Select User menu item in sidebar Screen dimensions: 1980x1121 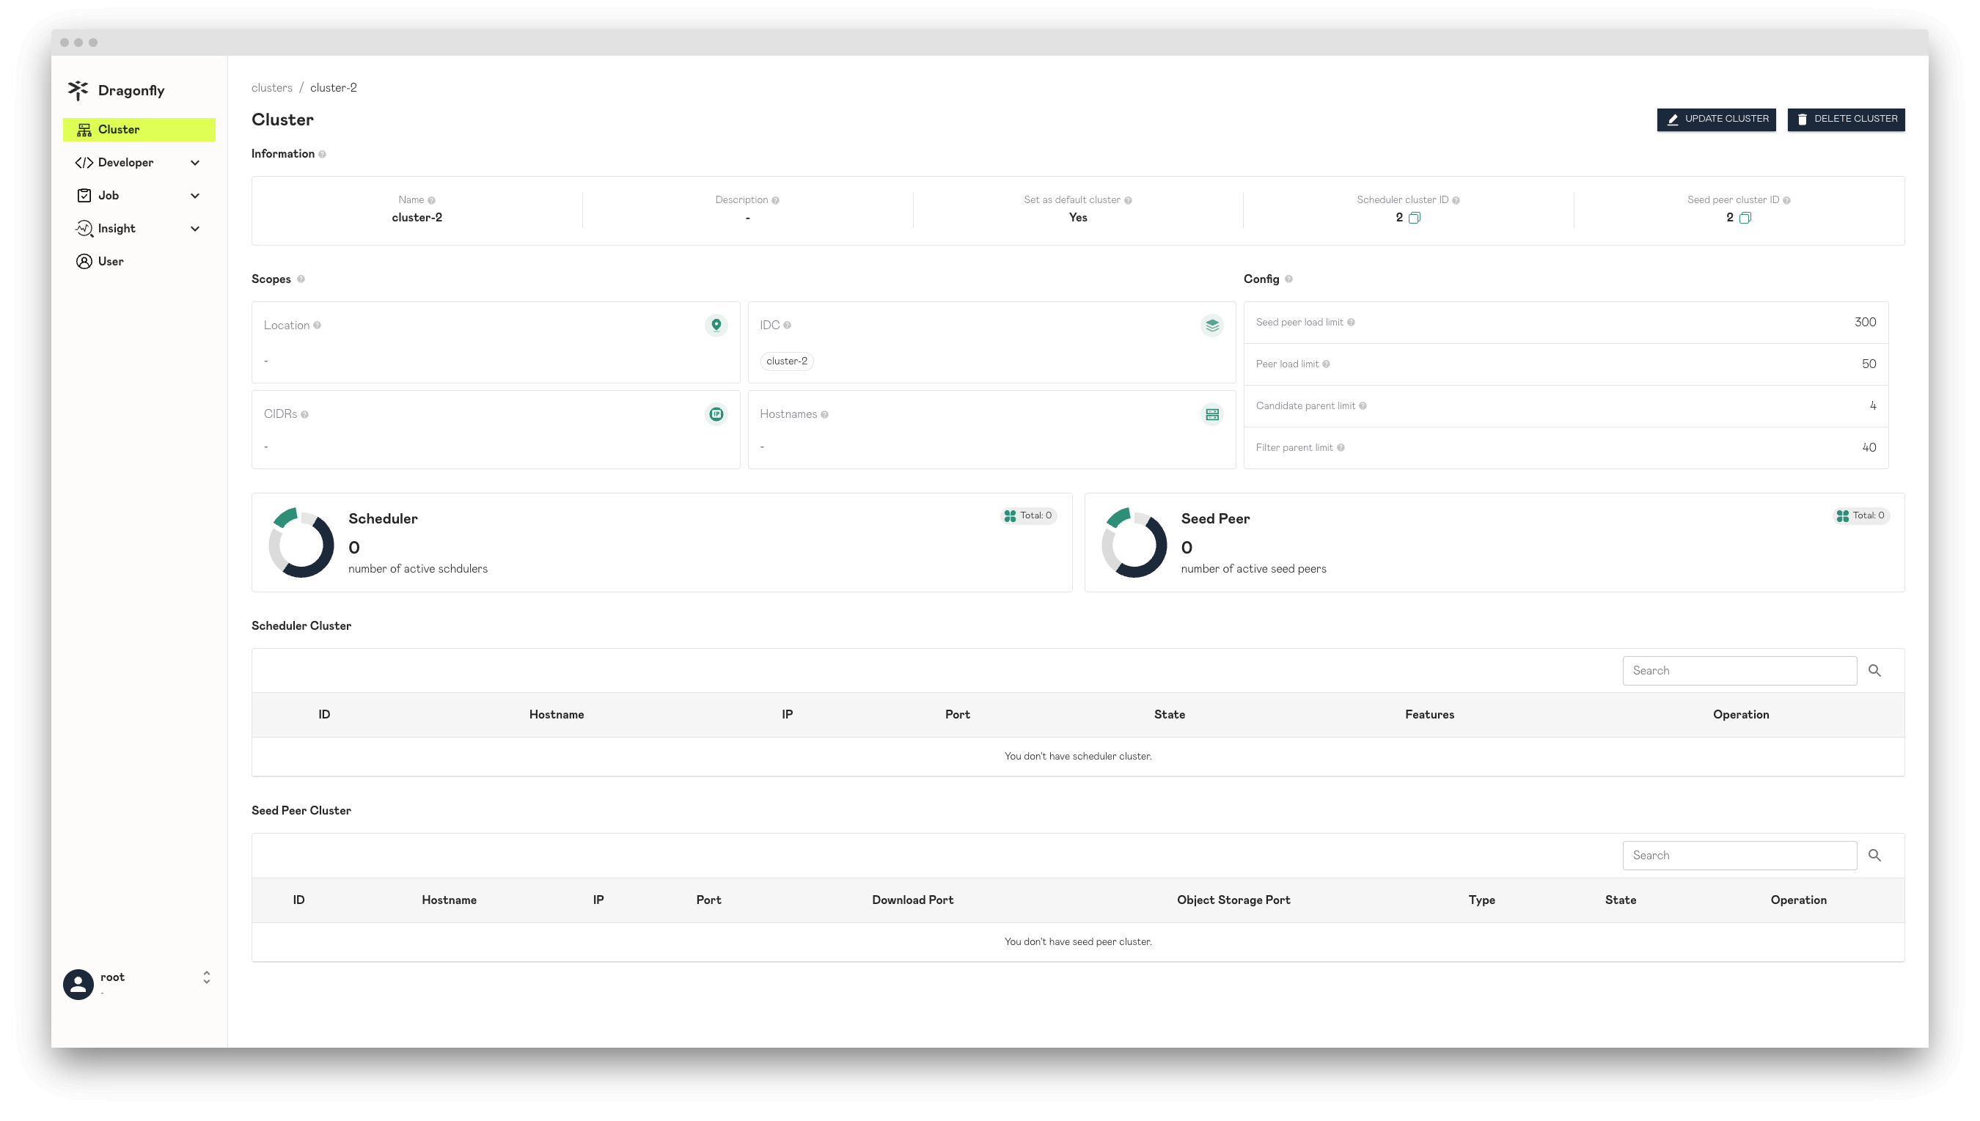tap(110, 261)
